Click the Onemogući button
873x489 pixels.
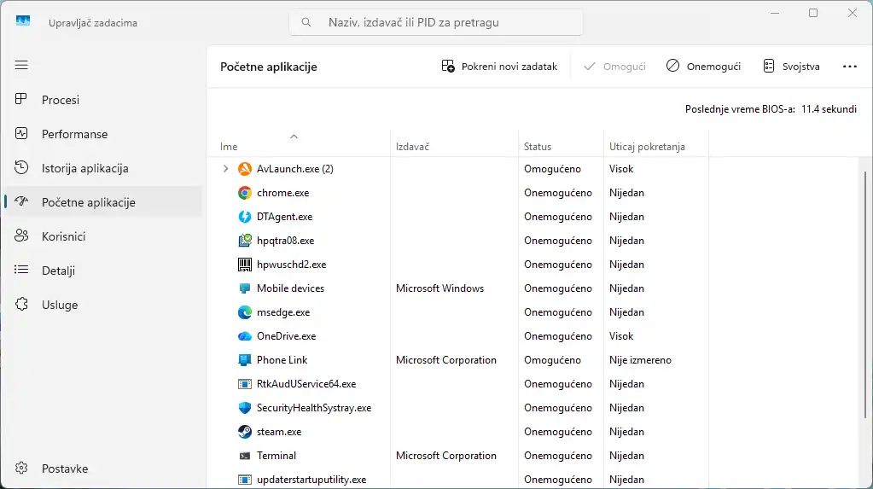(703, 67)
